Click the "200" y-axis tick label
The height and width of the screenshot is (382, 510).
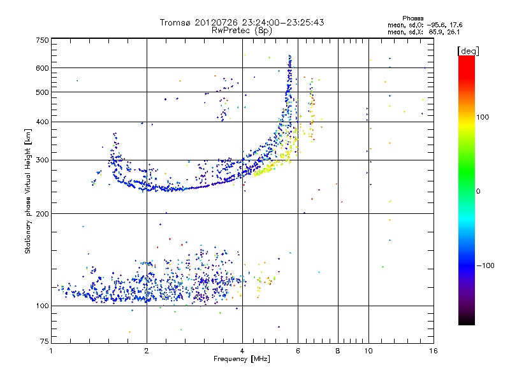(x=42, y=214)
